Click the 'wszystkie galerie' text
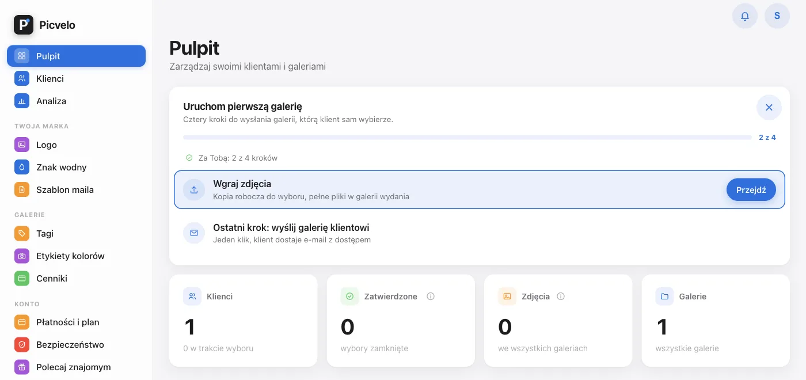 (x=687, y=348)
